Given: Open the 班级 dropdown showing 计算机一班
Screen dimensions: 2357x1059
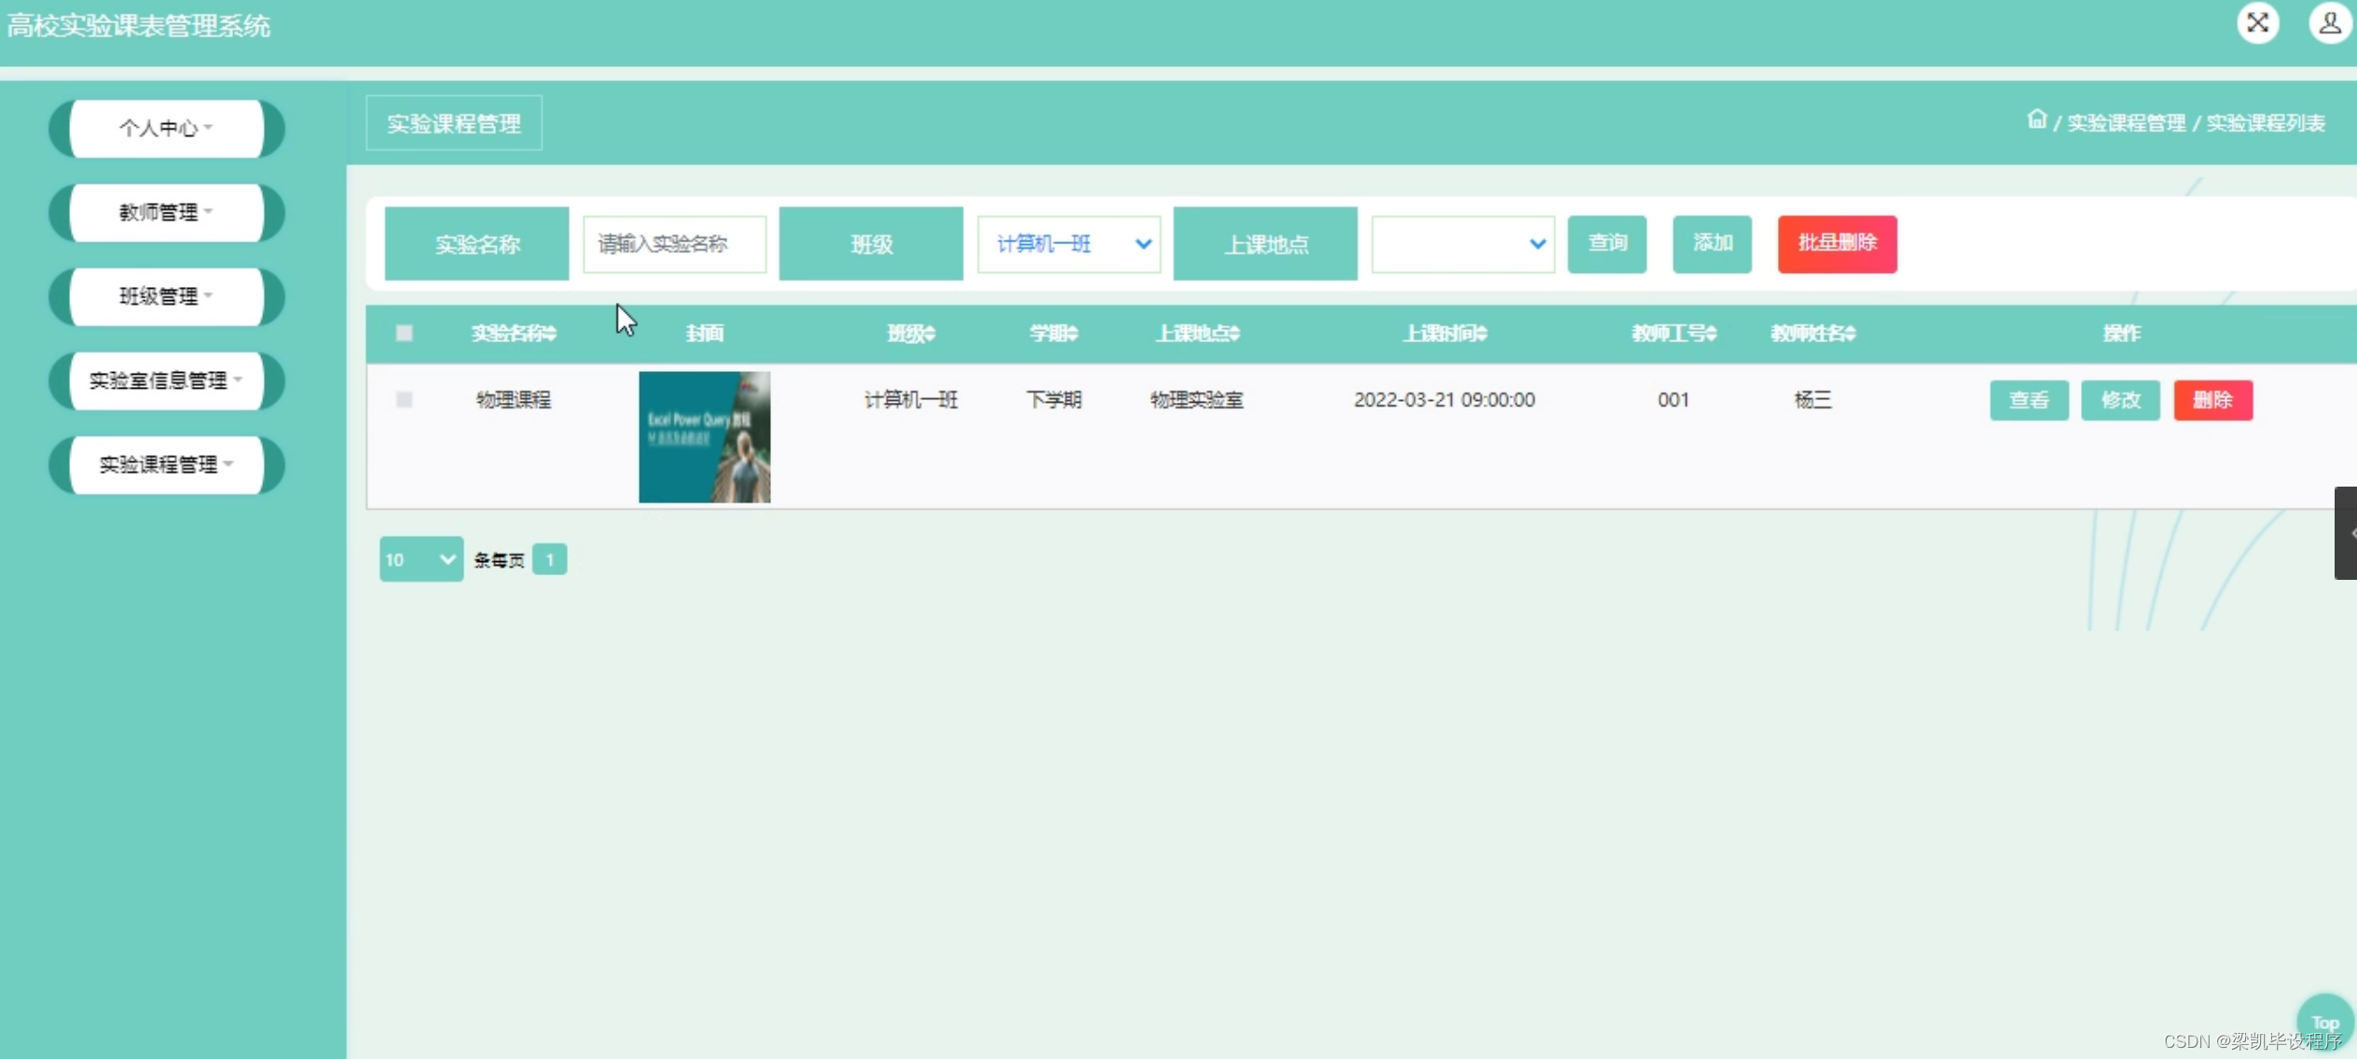Looking at the screenshot, I should tap(1068, 244).
